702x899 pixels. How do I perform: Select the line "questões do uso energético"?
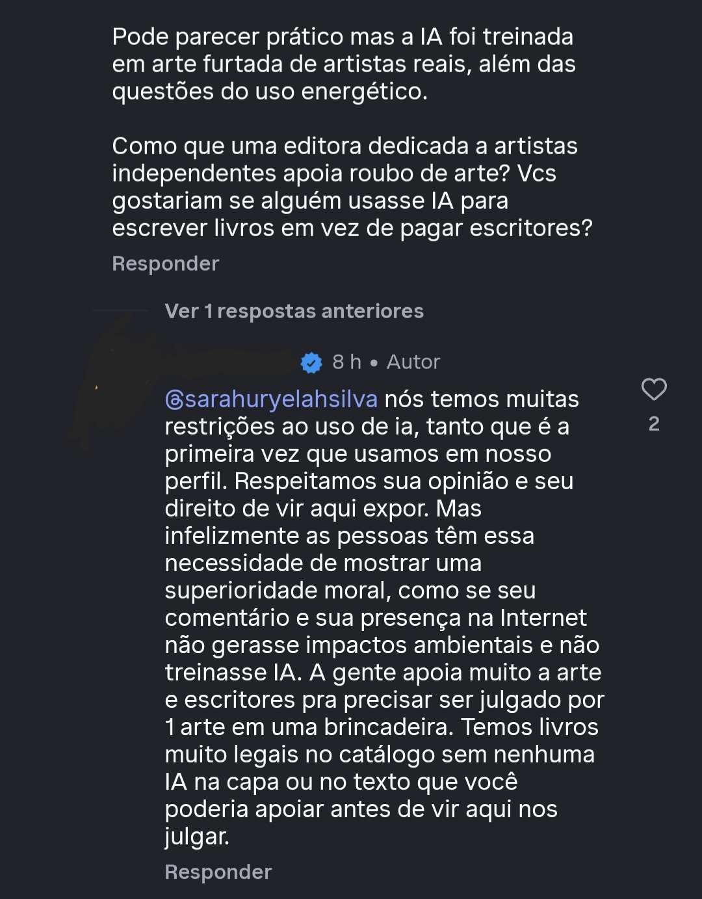(x=270, y=92)
